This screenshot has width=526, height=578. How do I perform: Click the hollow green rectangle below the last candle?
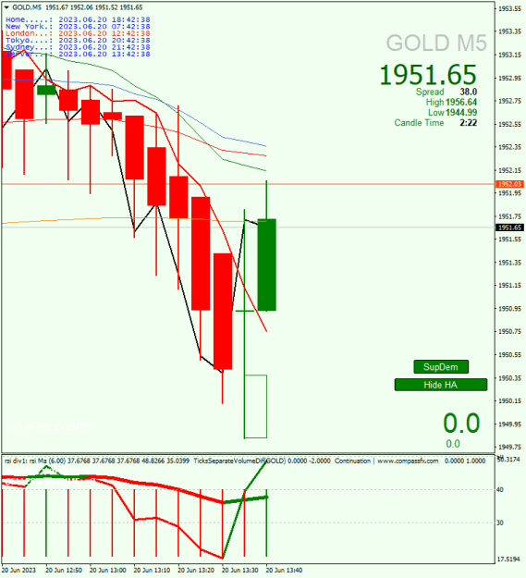[256, 407]
